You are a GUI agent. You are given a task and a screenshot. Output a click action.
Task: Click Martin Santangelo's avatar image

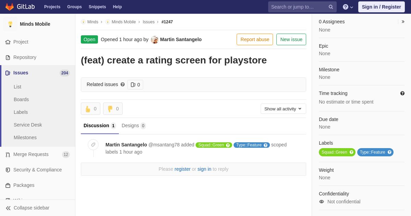(x=155, y=40)
